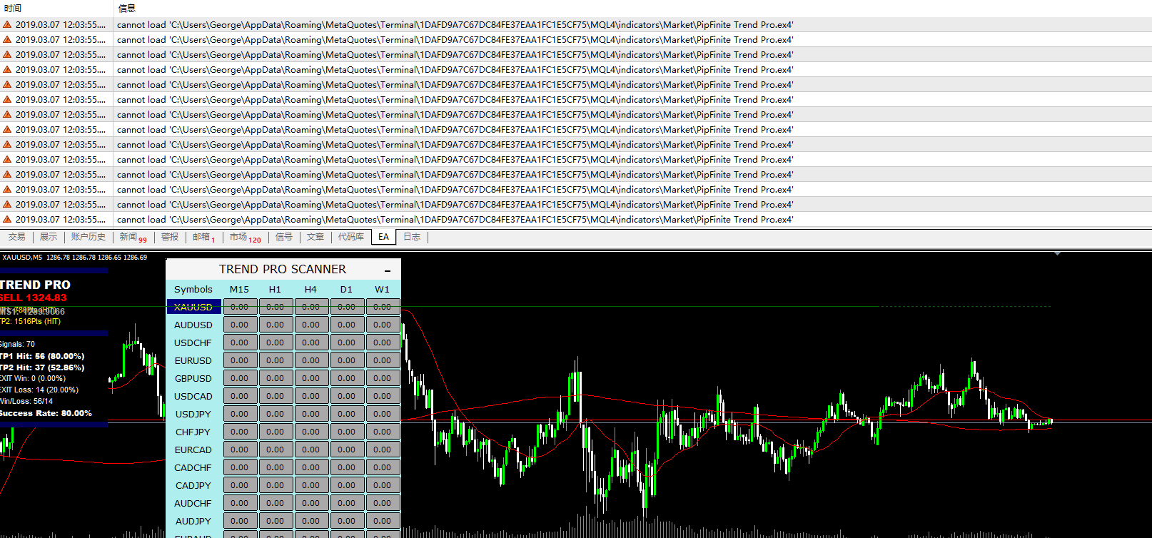The height and width of the screenshot is (538, 1152).
Task: Select AUDUSD in the scanner symbols
Action: point(193,325)
